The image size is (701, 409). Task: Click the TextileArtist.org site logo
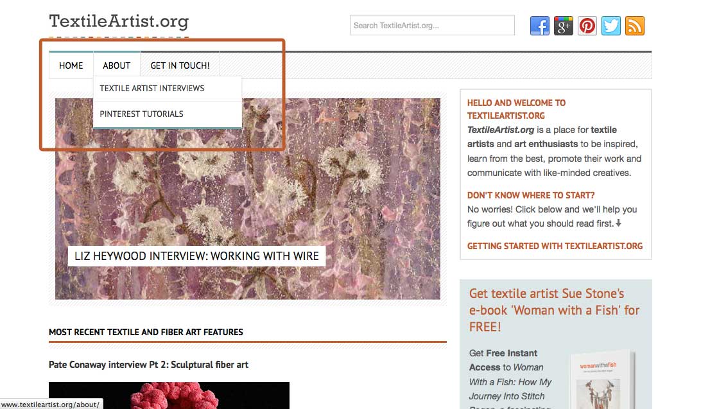[x=119, y=21]
